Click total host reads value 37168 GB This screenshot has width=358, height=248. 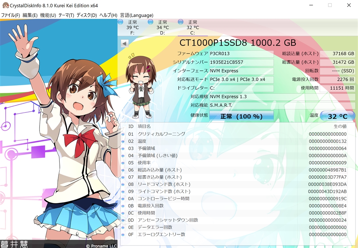pos(337,53)
